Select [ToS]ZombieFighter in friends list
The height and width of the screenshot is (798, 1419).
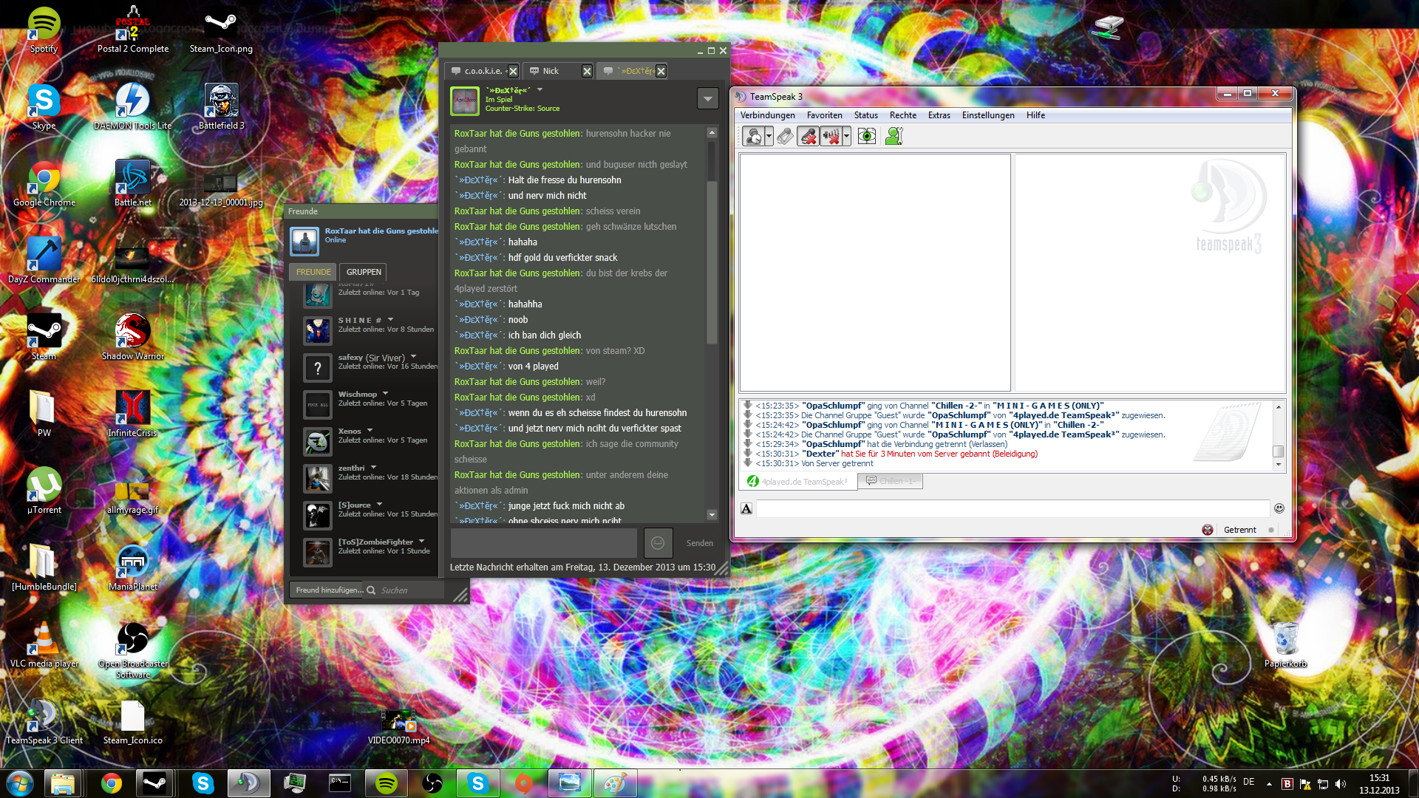368,551
